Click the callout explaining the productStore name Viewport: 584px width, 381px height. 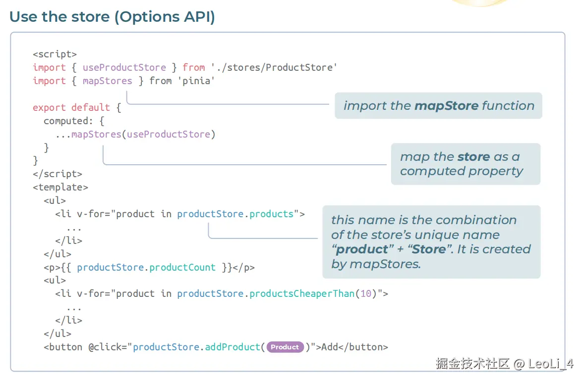coord(431,242)
